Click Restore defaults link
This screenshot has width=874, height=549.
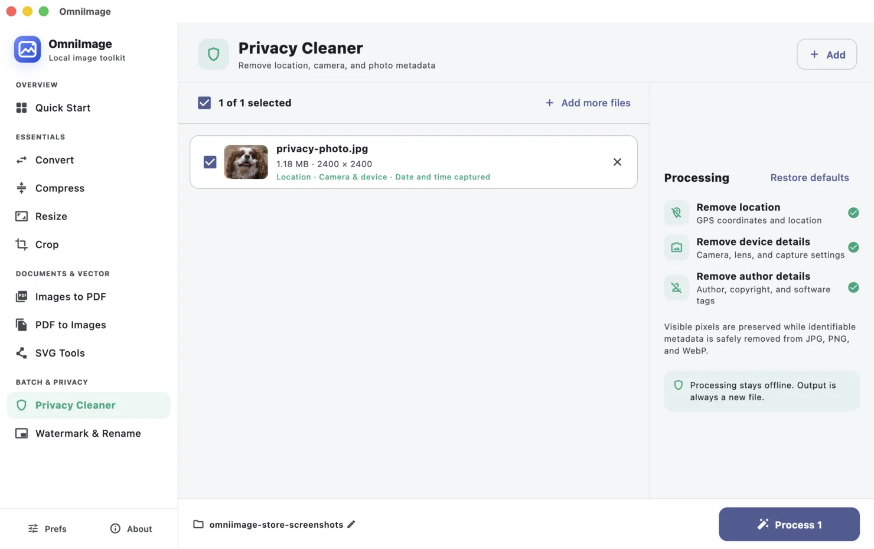tap(810, 178)
